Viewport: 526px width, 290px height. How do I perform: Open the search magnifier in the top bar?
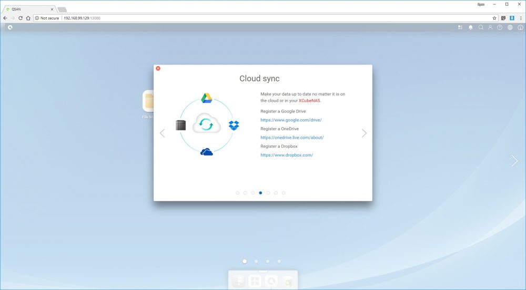click(x=481, y=27)
